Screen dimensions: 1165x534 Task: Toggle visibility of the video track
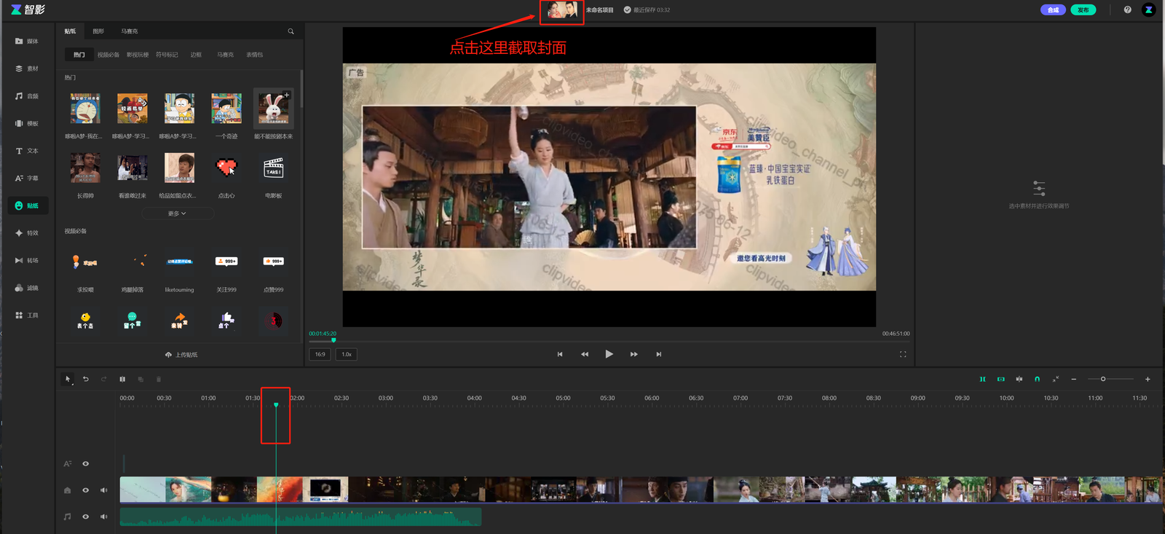(86, 490)
